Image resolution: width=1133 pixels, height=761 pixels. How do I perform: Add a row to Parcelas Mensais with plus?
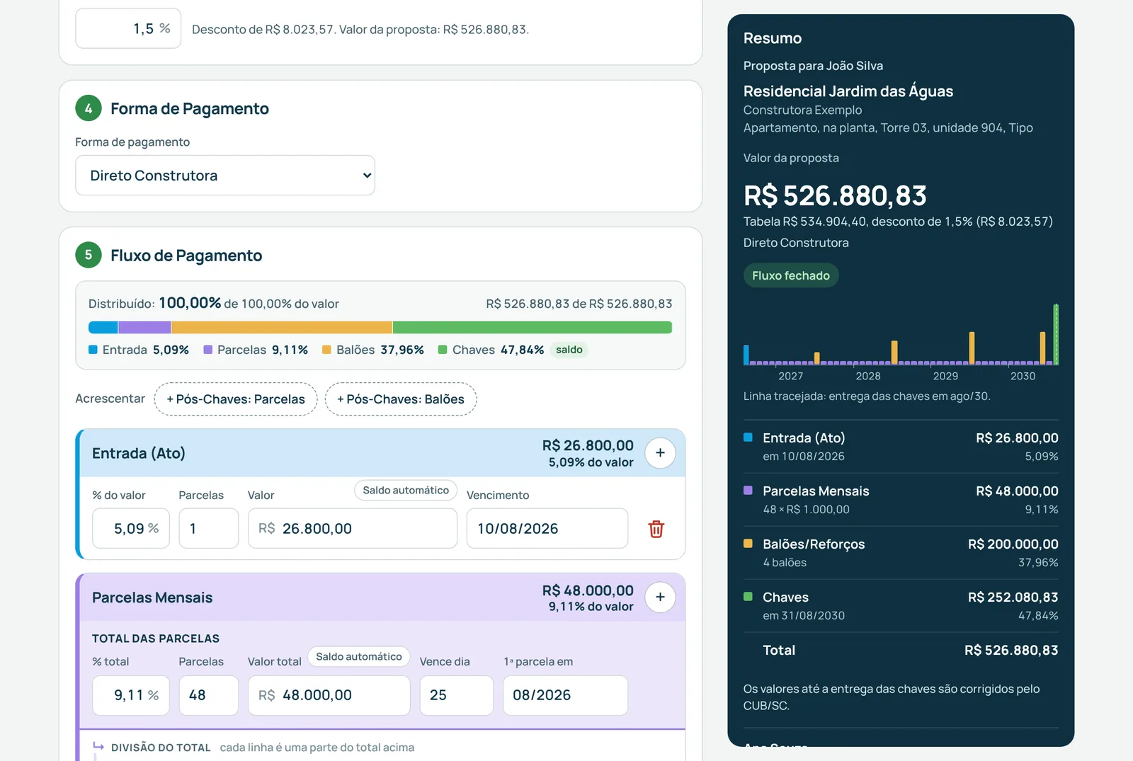tap(660, 597)
